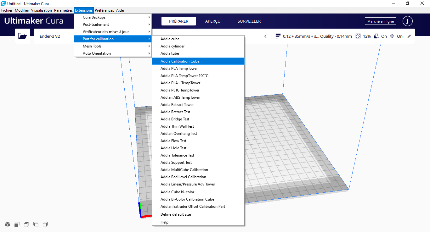Open the Fichier menu
The width and height of the screenshot is (430, 232).
tap(7, 10)
